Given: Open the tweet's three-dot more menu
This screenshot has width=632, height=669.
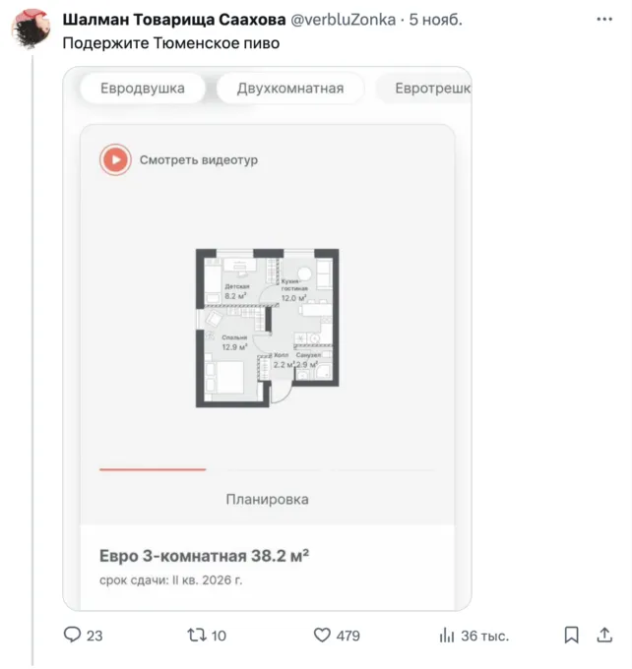Looking at the screenshot, I should coord(602,20).
